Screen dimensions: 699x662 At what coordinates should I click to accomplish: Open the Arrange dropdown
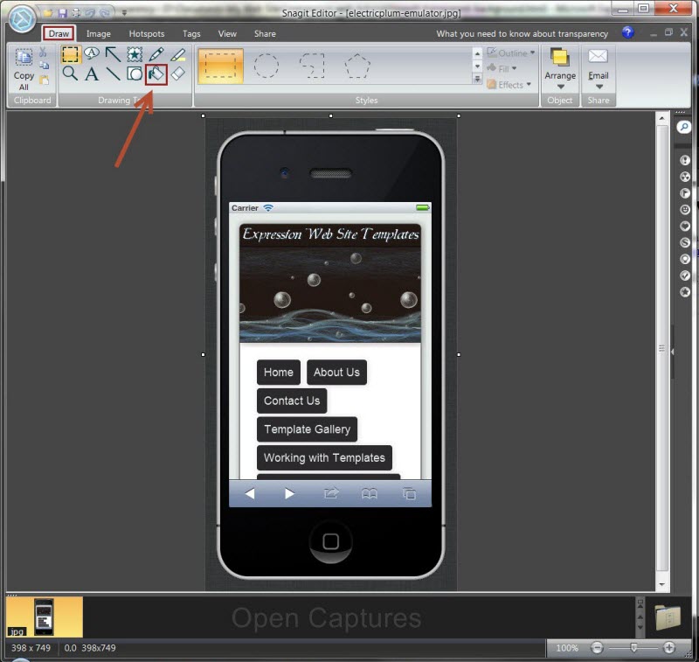(x=560, y=69)
